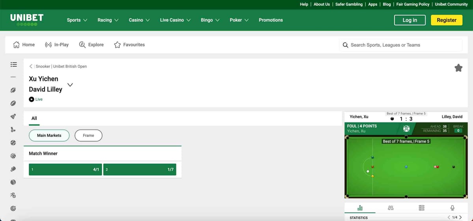Select rugby ball icon in sidebar

[13, 103]
